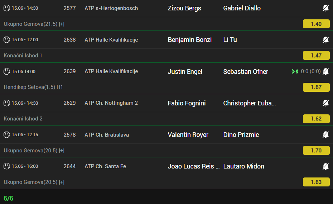Click tennis ball icon for s-Hertogenbosch match
This screenshot has height=204, width=333.
6,8
